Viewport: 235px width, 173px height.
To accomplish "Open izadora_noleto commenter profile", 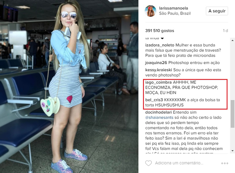I will pos(160,45).
